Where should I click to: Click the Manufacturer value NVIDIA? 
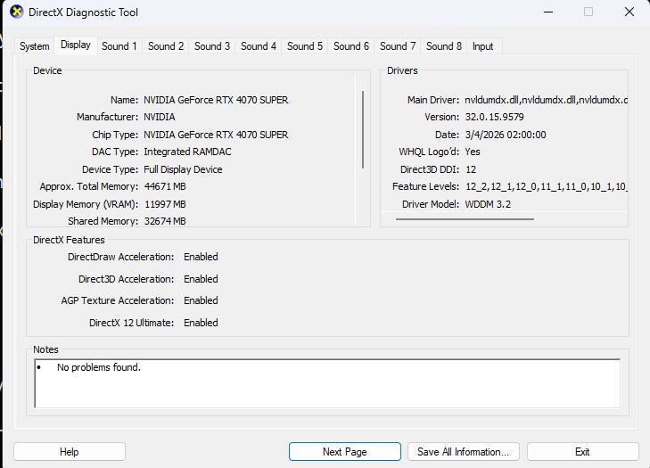click(160, 118)
